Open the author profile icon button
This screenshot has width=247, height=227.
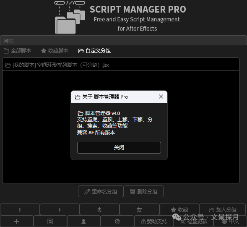[x=83, y=221]
